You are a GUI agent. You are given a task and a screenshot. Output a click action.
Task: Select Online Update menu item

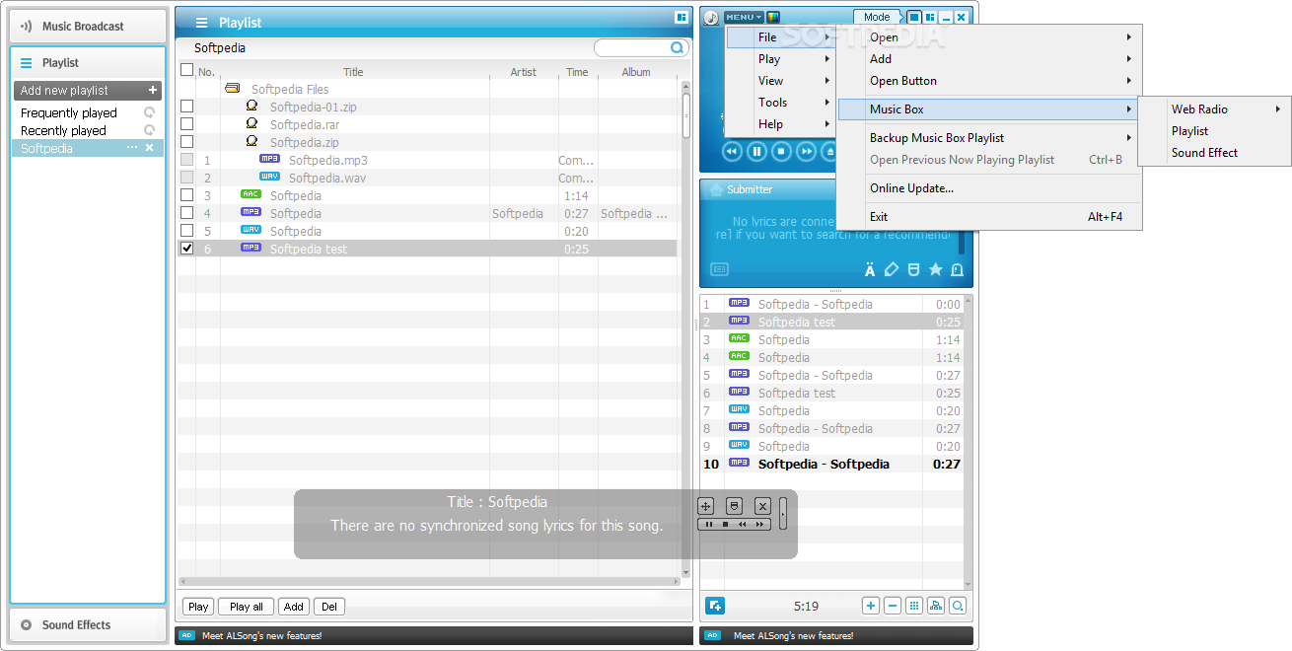[x=989, y=188]
